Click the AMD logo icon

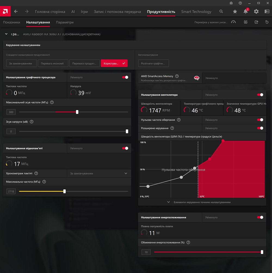pos(5,11)
